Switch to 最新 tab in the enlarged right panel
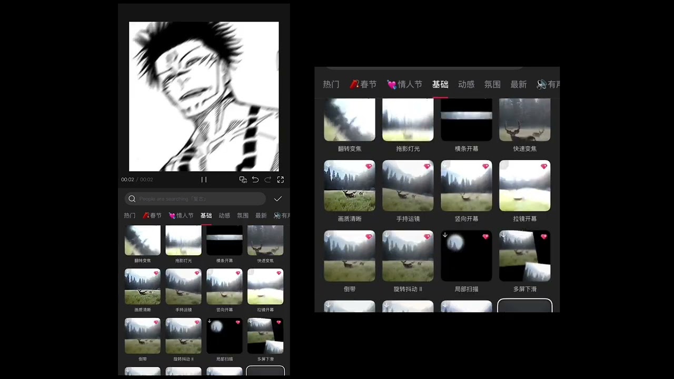The width and height of the screenshot is (674, 379). pyautogui.click(x=519, y=84)
